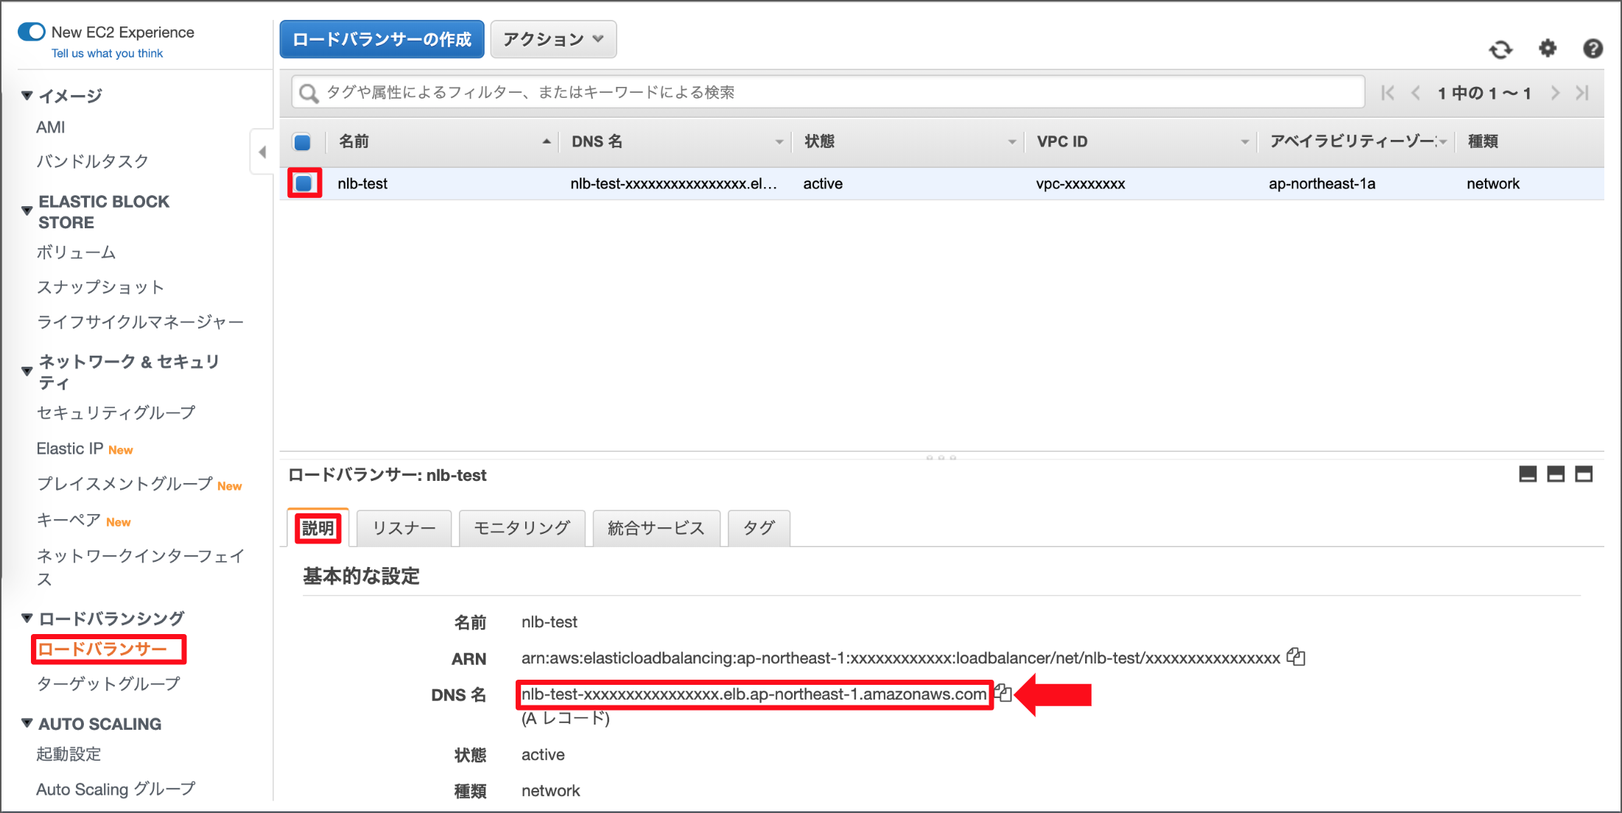
Task: Open キーペア in sidebar
Action: pos(69,520)
